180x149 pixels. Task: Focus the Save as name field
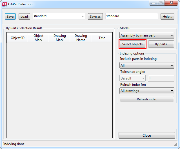(x=132, y=16)
